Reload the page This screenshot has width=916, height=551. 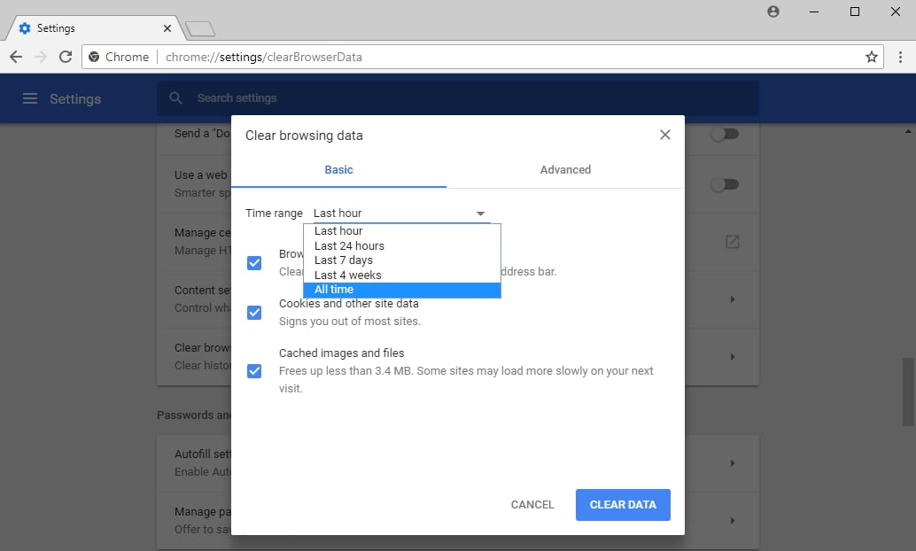click(65, 56)
